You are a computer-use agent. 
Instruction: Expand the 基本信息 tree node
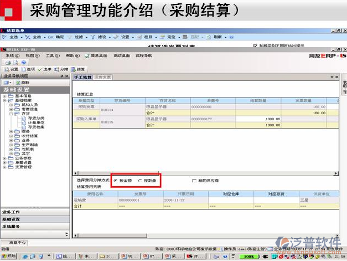click(x=5, y=96)
